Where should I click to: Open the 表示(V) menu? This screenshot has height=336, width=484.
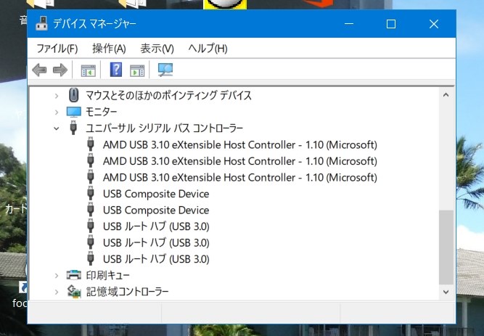coord(157,49)
